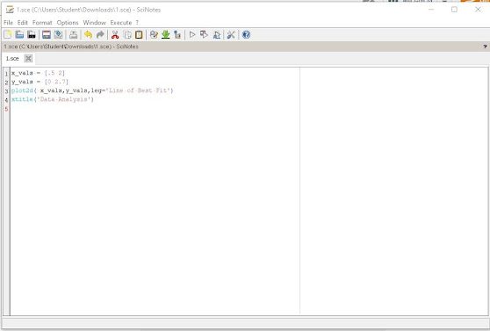Close the SciNotes window
The width and height of the screenshot is (490, 331).
(x=478, y=10)
